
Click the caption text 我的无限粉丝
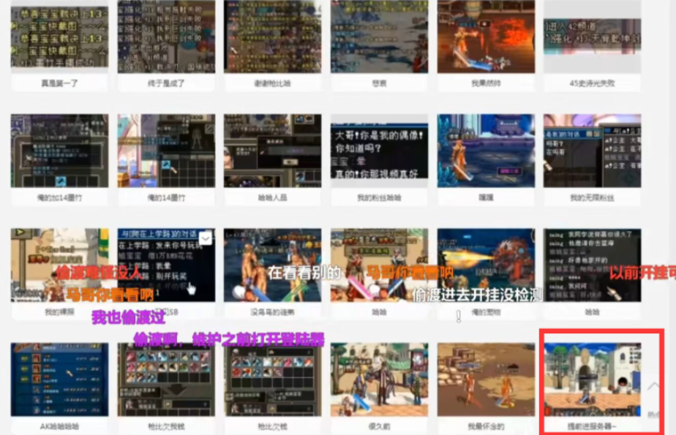coord(592,197)
